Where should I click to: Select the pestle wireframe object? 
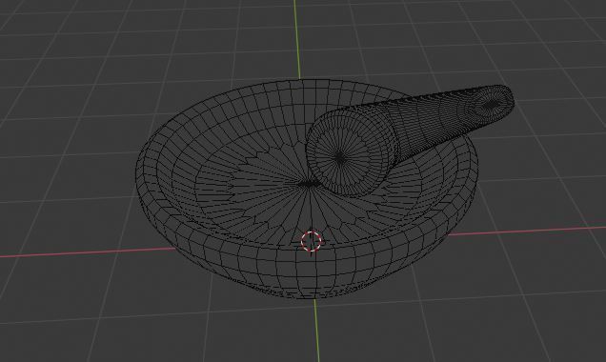[x=410, y=140]
